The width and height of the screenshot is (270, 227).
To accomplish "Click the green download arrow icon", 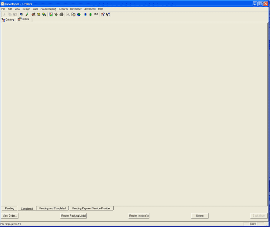I will click(91, 14).
